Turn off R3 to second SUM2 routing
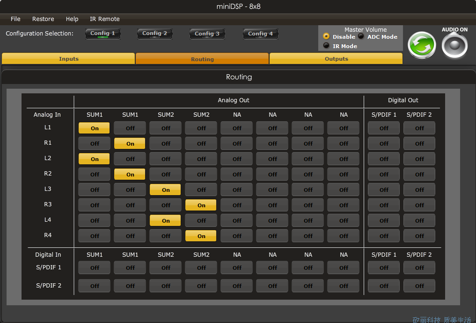 click(201, 205)
